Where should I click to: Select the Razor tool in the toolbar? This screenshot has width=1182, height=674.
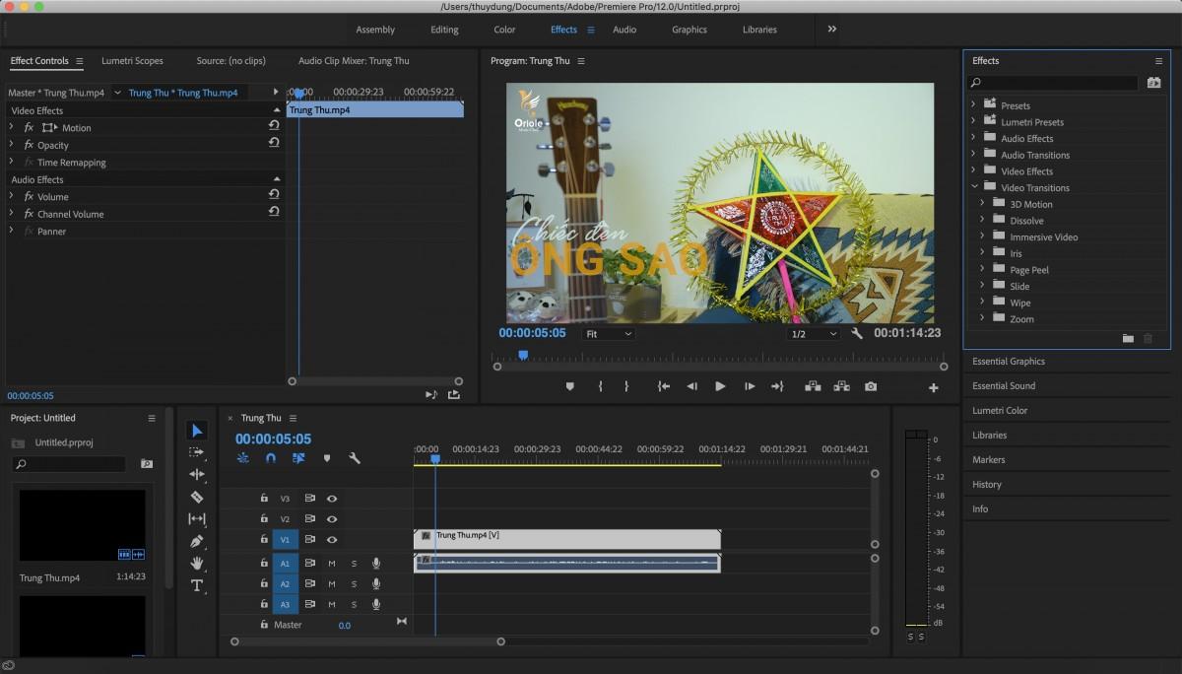click(x=197, y=497)
